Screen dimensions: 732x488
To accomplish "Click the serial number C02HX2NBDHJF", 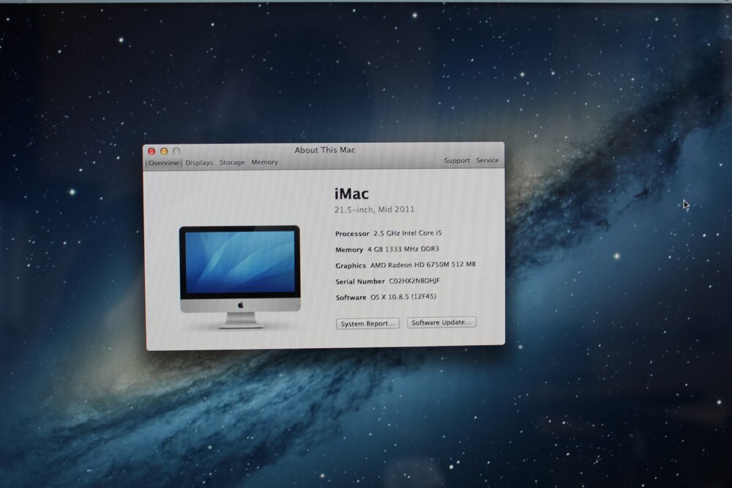I will click(414, 281).
